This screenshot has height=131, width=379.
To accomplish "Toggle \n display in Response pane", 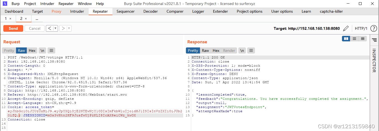I will tap(242, 50).
